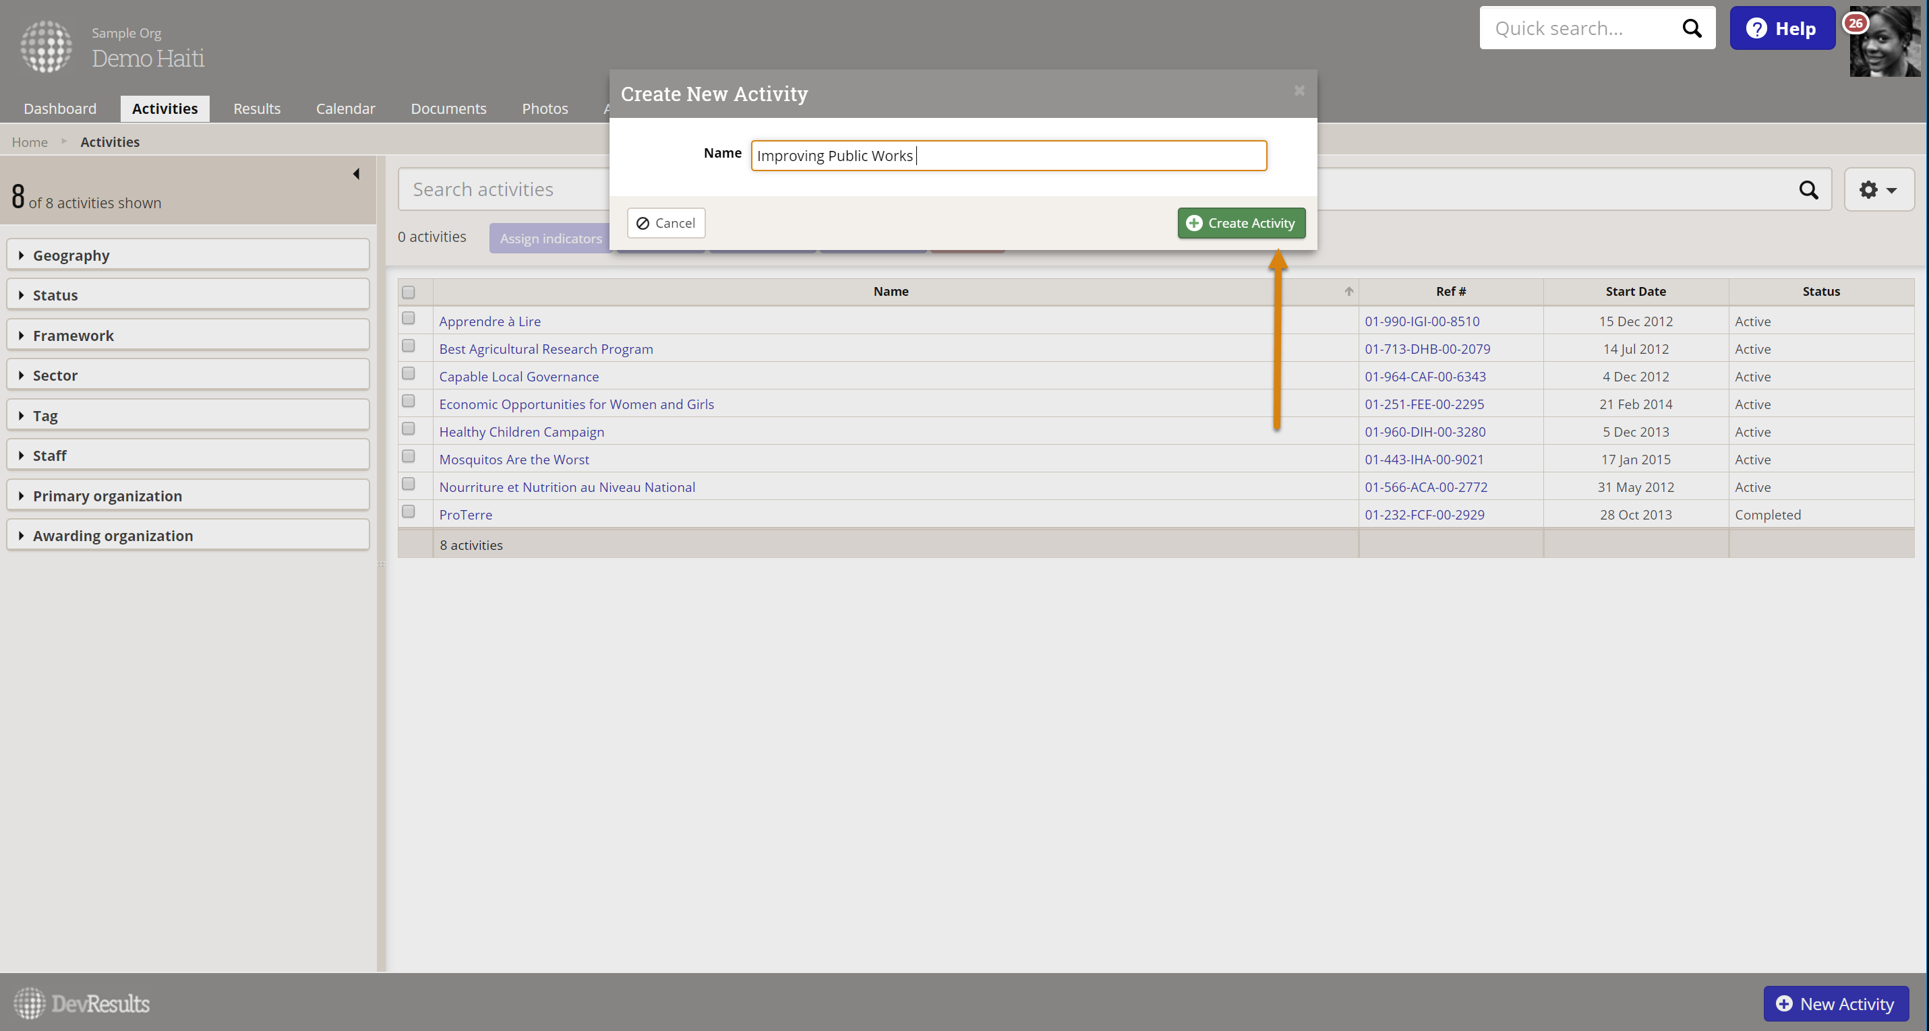Click the activity Name input field
The height and width of the screenshot is (1031, 1929).
1008,156
